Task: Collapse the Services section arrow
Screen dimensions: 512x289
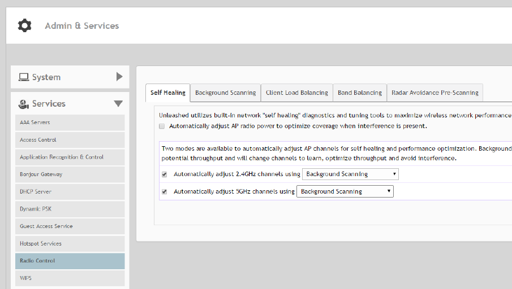Action: (x=118, y=104)
